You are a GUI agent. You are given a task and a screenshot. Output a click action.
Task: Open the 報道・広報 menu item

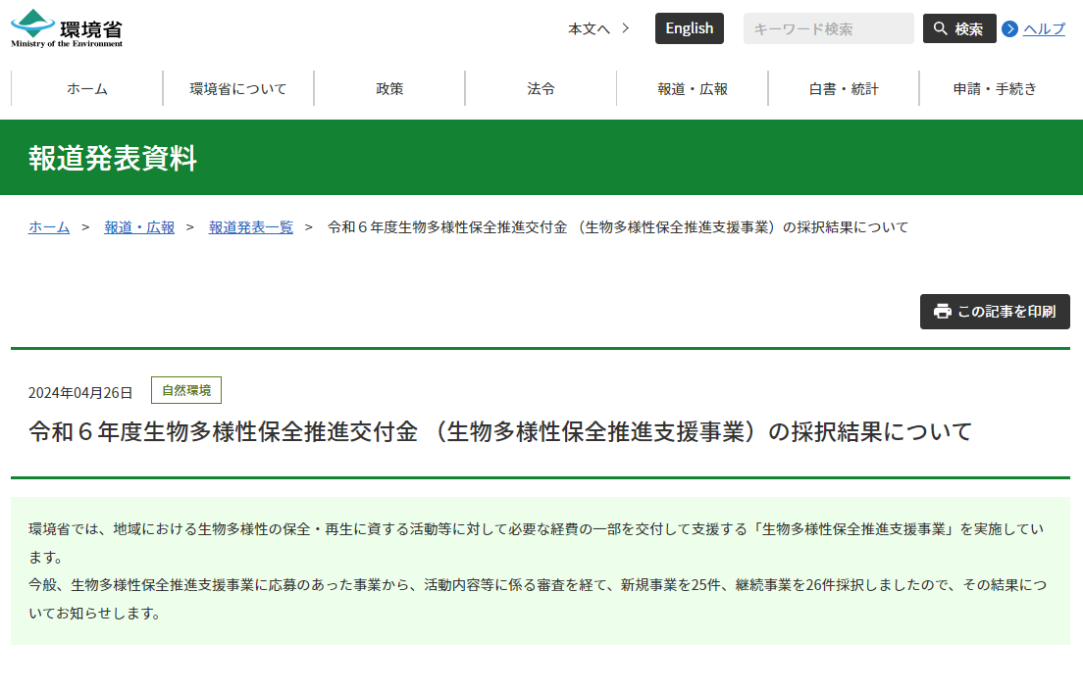(693, 88)
